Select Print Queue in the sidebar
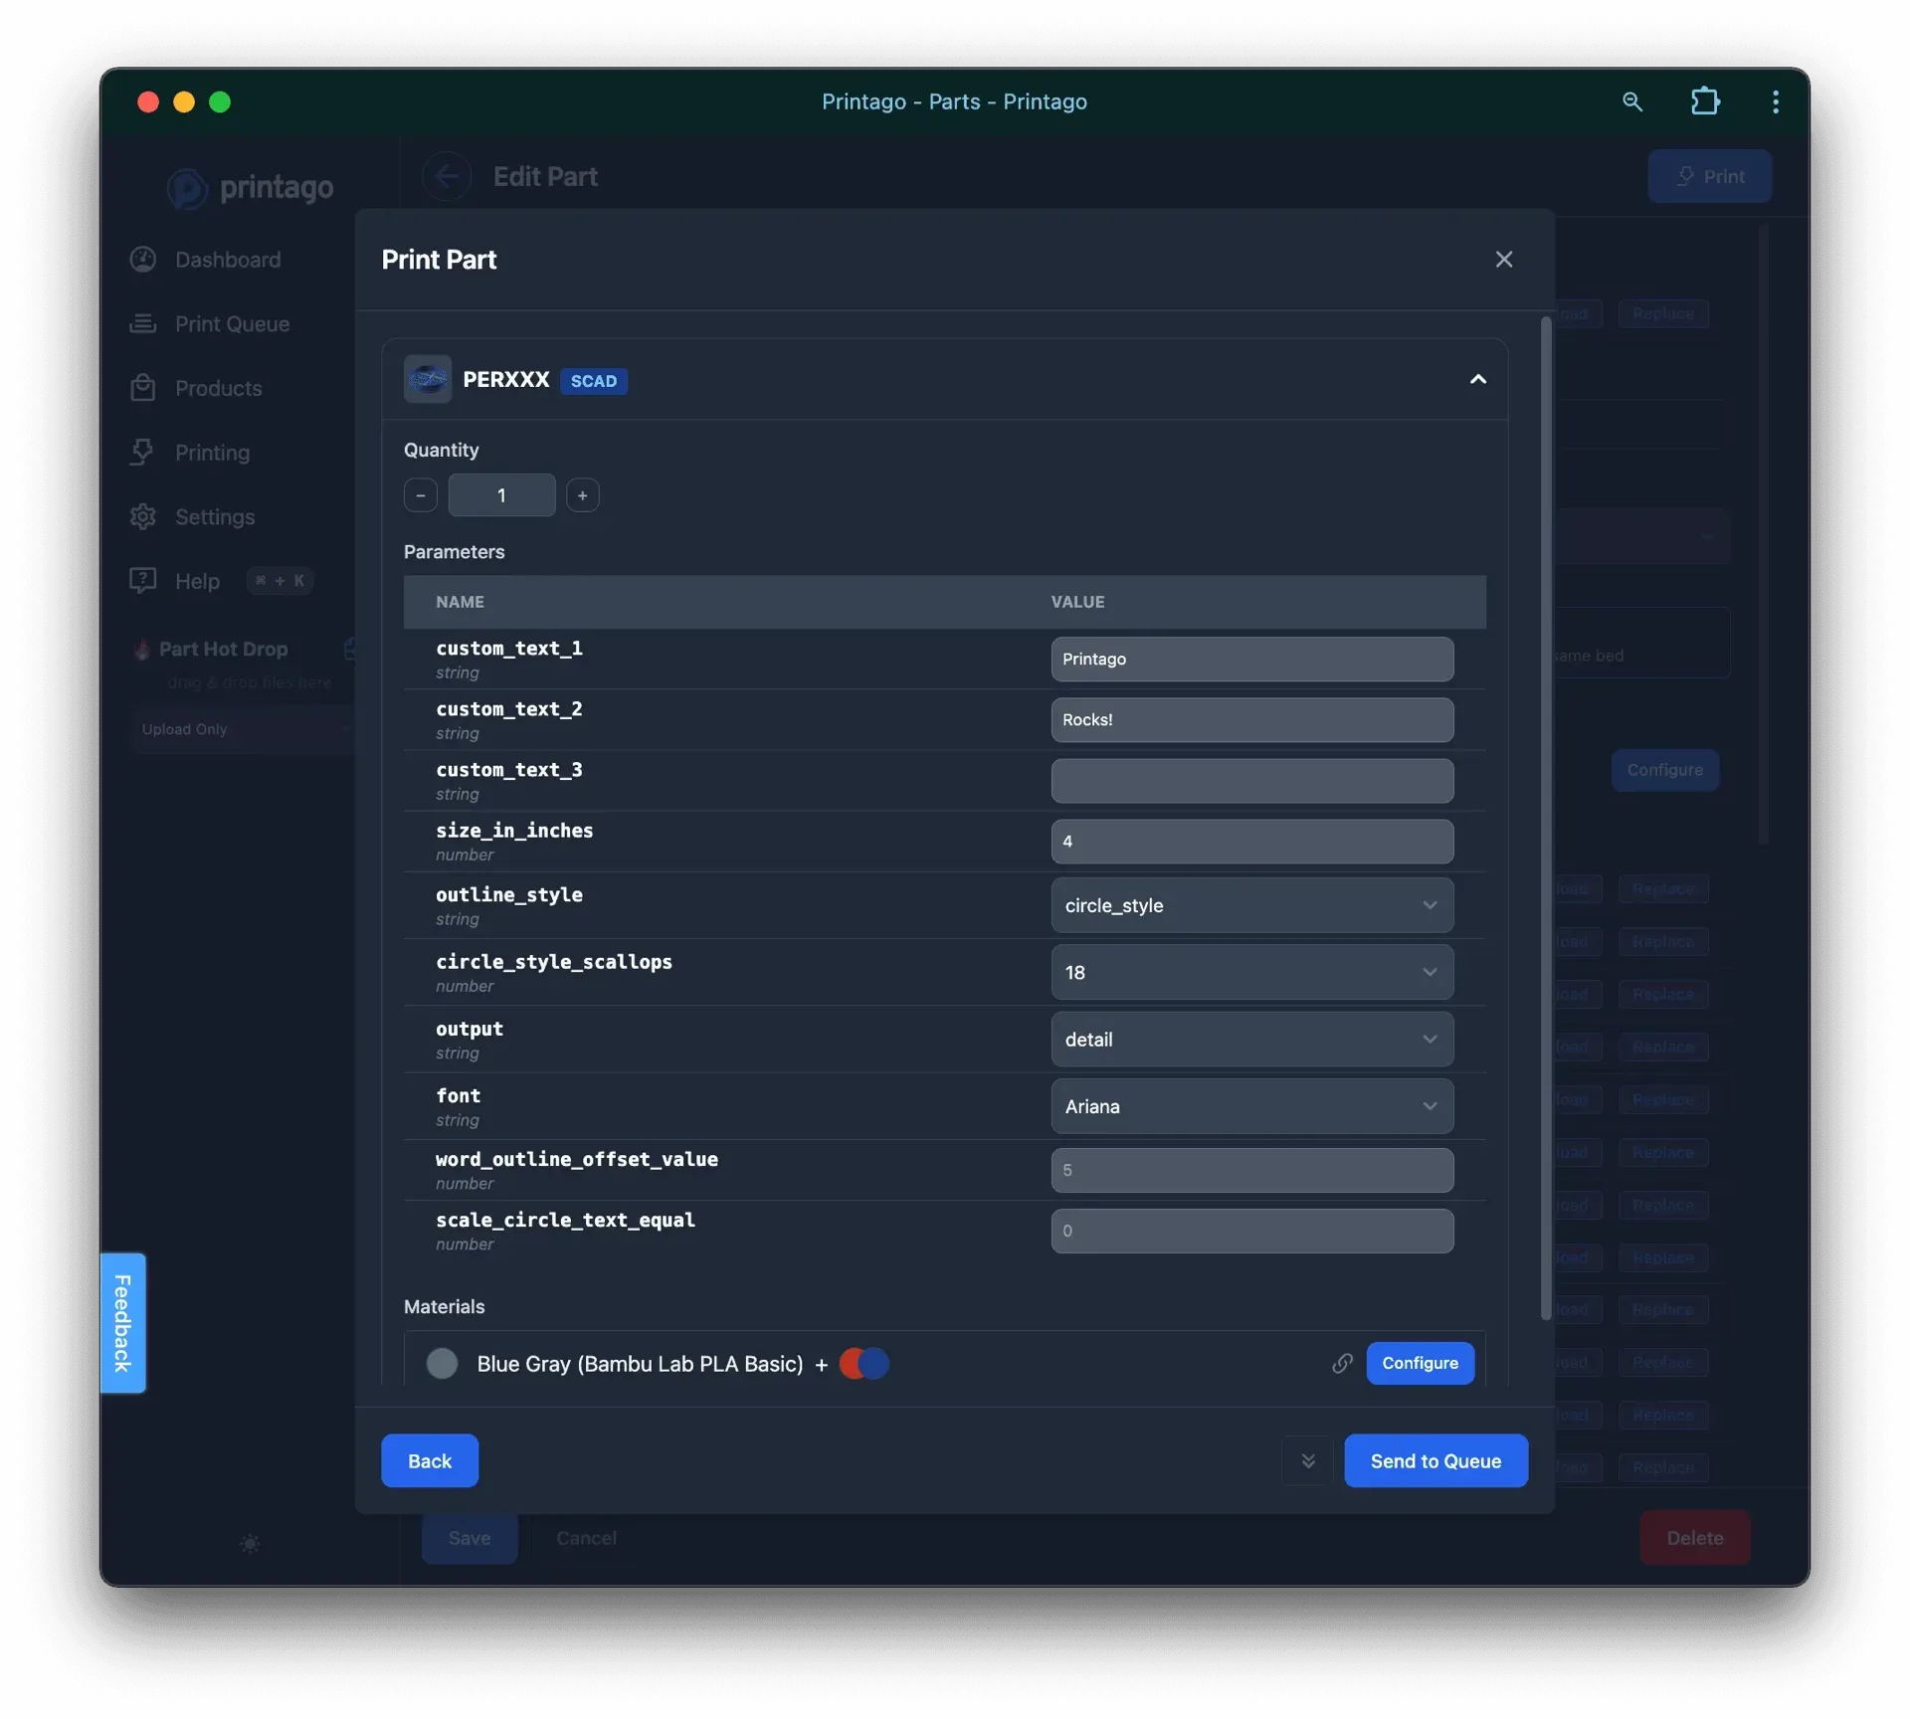Image resolution: width=1910 pixels, height=1719 pixels. (x=233, y=323)
